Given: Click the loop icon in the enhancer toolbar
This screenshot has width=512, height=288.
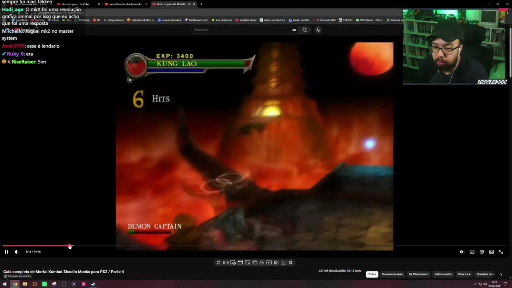Looking at the screenshot, I should (x=218, y=263).
